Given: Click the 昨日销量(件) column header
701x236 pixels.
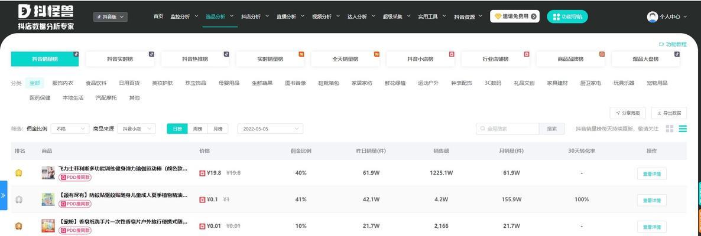Looking at the screenshot, I should (371, 151).
